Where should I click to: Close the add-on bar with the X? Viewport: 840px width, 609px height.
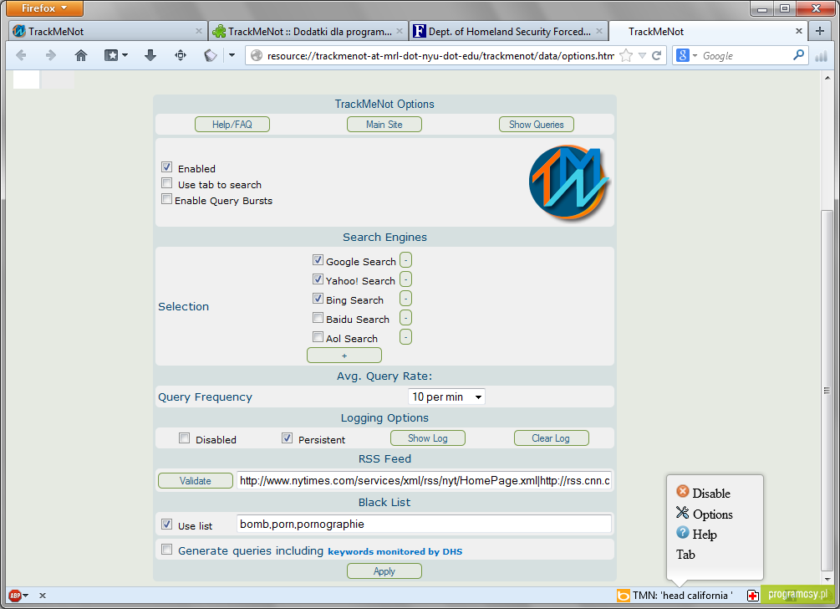[x=43, y=595]
